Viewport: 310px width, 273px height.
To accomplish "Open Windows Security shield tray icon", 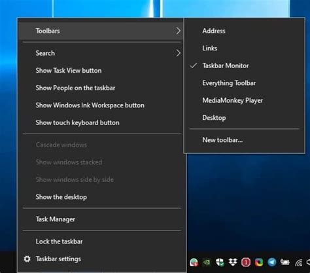I will point(220,262).
